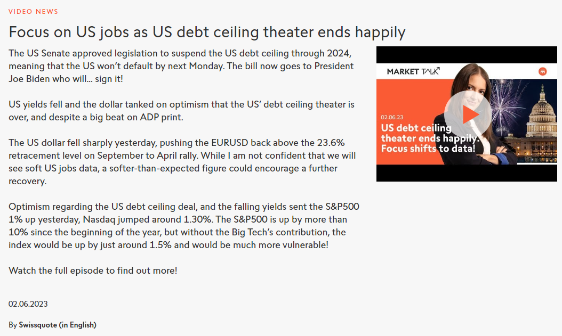Click the paragraph about S&P500 and Nasdaq
The width and height of the screenshot is (562, 336).
pos(184,226)
